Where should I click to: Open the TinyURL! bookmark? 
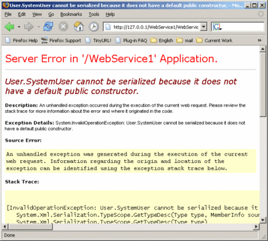98,41
